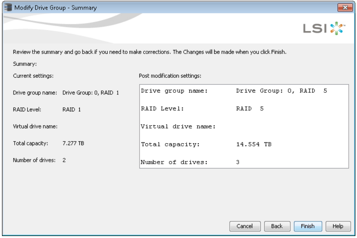This screenshot has width=357, height=238.
Task: Click the post-modification Number of drives value 3
Action: [x=238, y=162]
